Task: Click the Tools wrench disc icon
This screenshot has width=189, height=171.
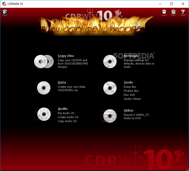Action: pos(110,88)
